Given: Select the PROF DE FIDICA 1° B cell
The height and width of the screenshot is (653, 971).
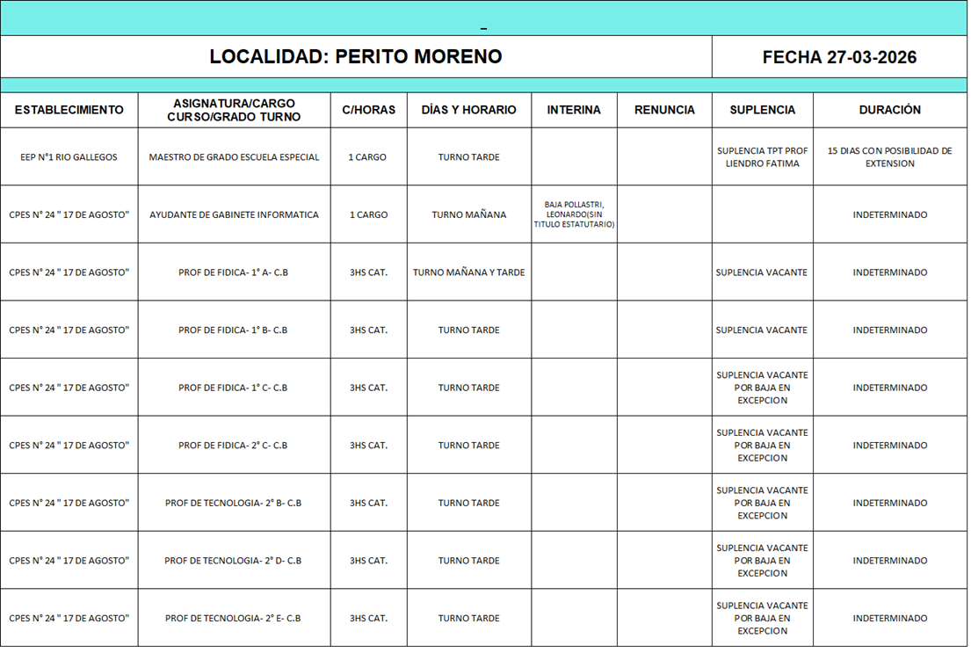Looking at the screenshot, I should pos(234,330).
